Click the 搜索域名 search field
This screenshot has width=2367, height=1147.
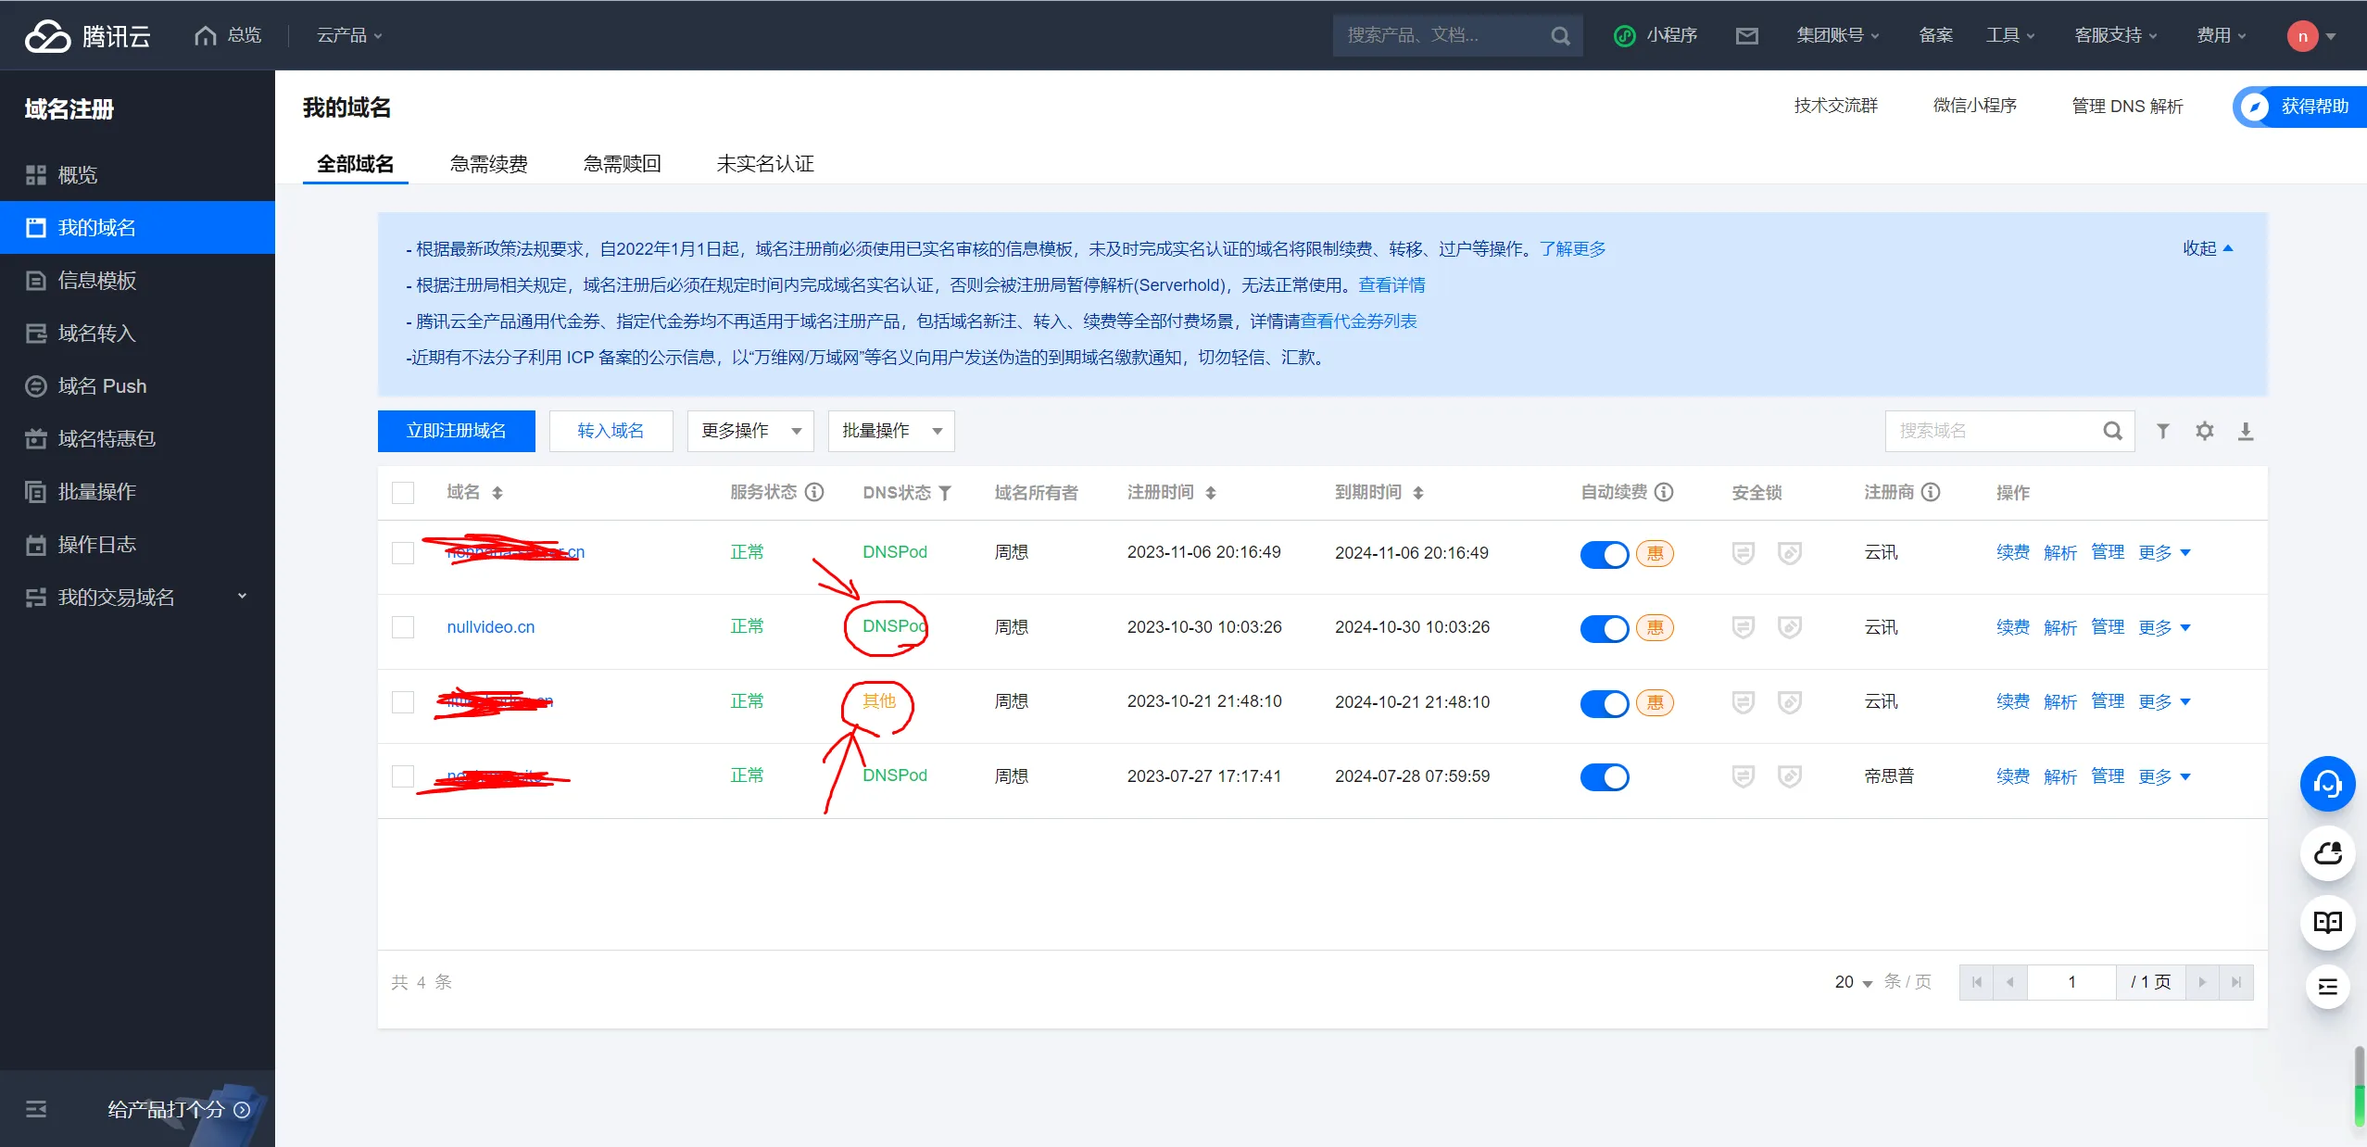(1992, 431)
